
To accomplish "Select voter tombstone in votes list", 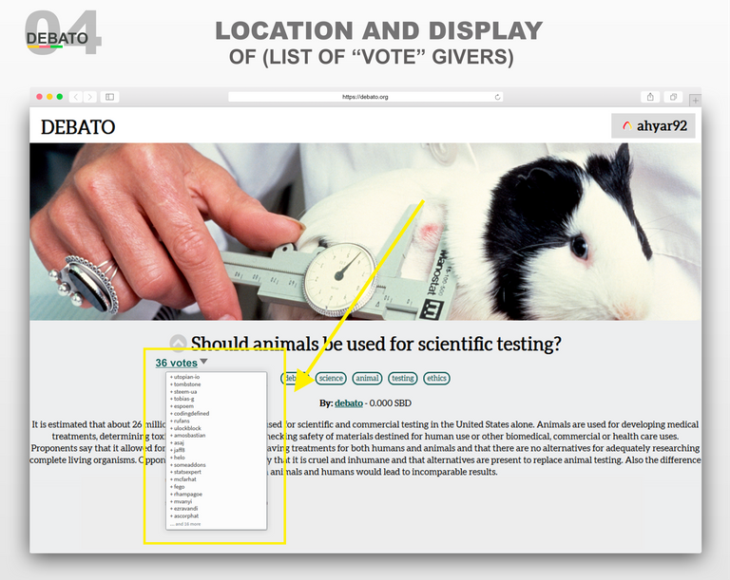I will [185, 384].
